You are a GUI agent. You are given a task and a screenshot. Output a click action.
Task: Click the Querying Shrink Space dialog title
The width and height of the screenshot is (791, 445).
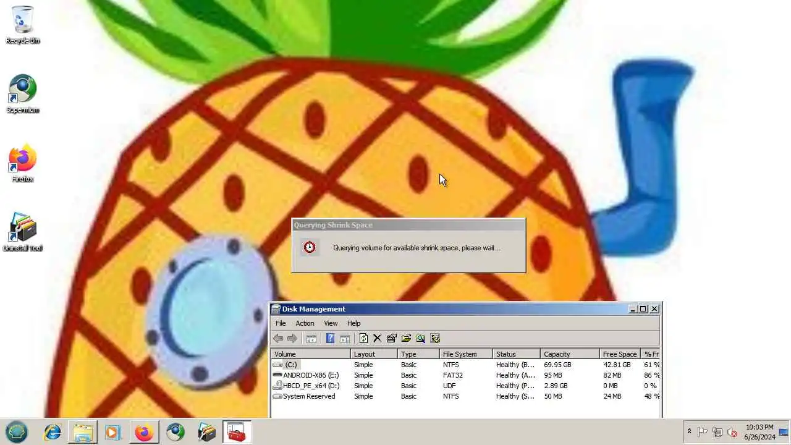tap(333, 225)
